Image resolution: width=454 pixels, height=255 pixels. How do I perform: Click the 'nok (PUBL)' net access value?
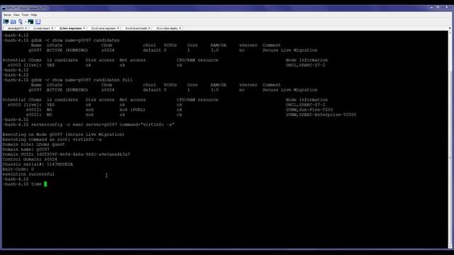click(x=133, y=110)
